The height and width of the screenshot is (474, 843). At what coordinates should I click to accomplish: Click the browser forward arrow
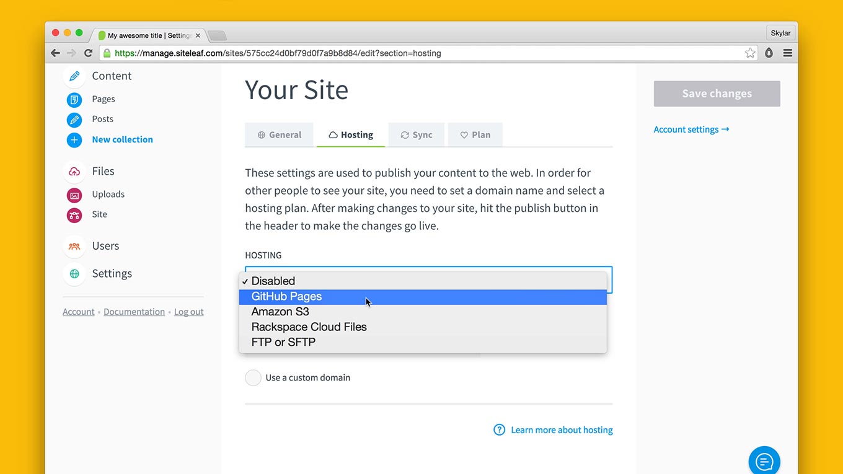[x=72, y=53]
